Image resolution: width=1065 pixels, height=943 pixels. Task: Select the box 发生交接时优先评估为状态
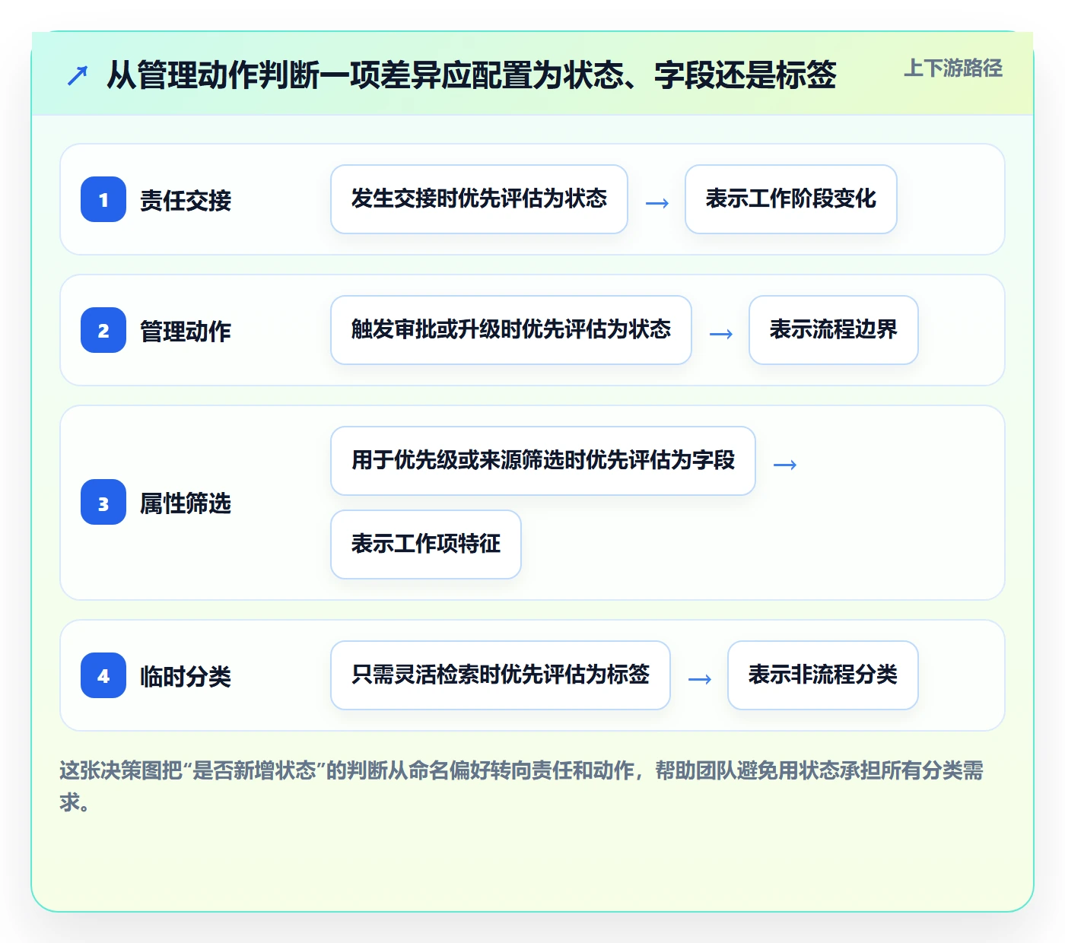pos(479,199)
